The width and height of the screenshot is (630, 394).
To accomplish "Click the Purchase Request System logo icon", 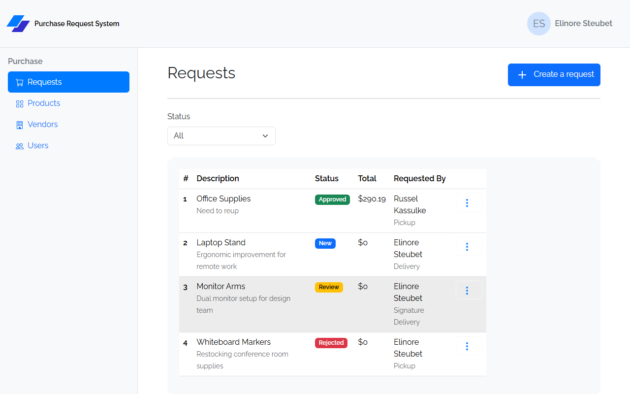I will [18, 24].
